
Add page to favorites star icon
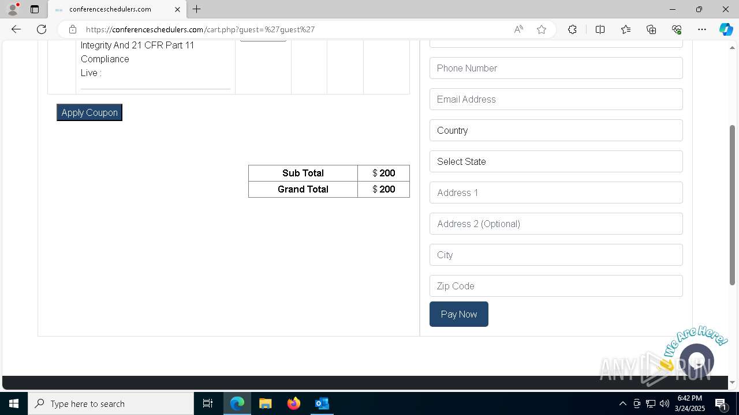tap(542, 29)
